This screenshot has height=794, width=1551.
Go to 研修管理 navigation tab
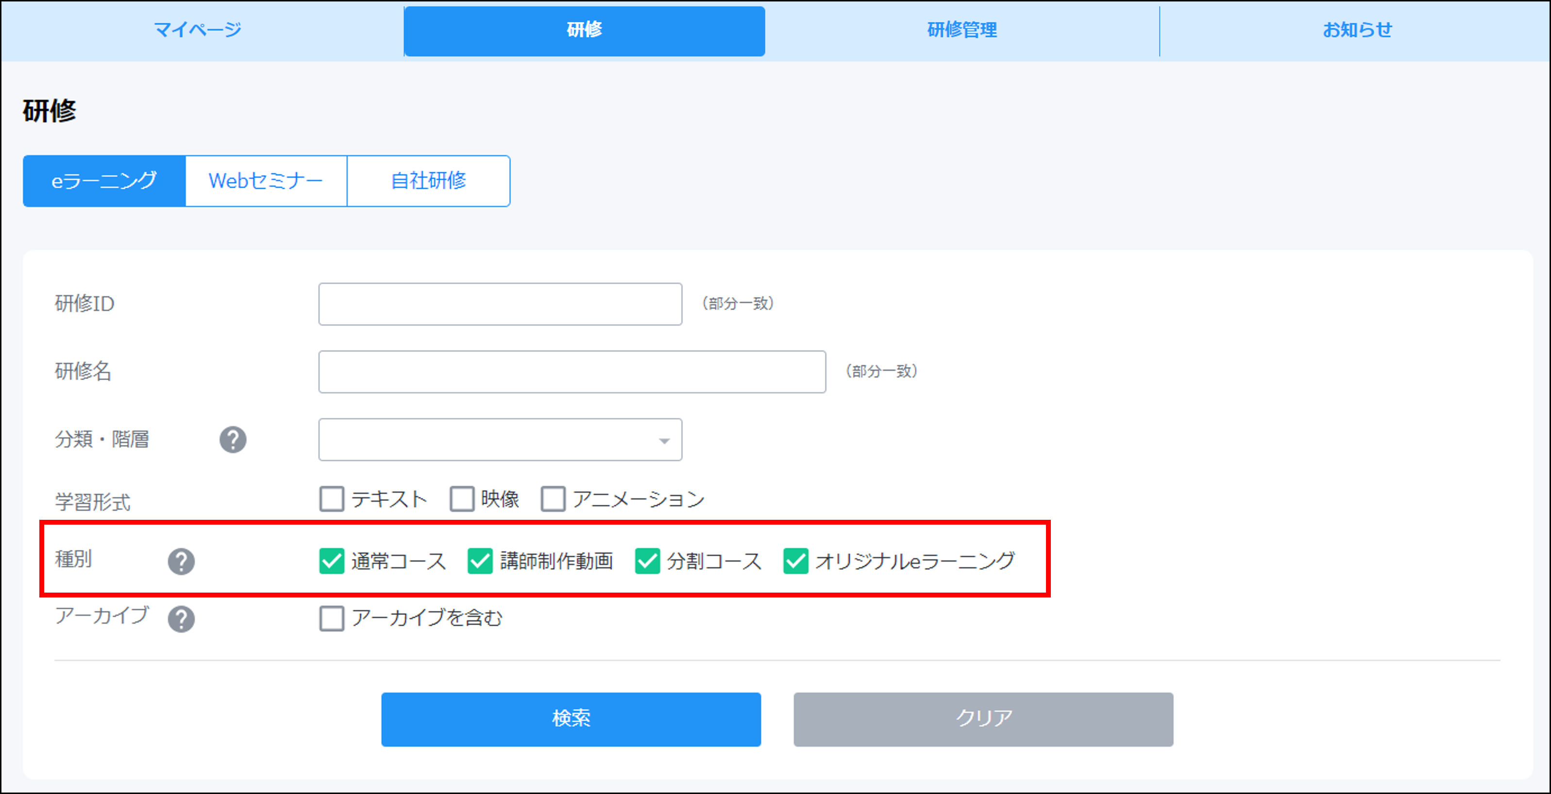coord(961,30)
